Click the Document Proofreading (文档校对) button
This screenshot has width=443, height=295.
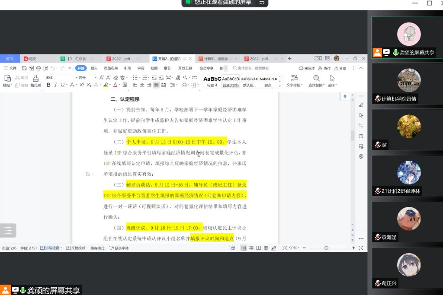[76, 248]
